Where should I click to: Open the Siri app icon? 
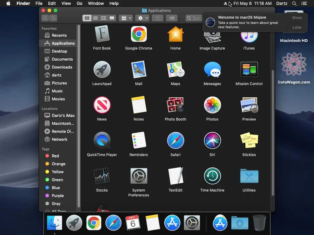[212, 140]
